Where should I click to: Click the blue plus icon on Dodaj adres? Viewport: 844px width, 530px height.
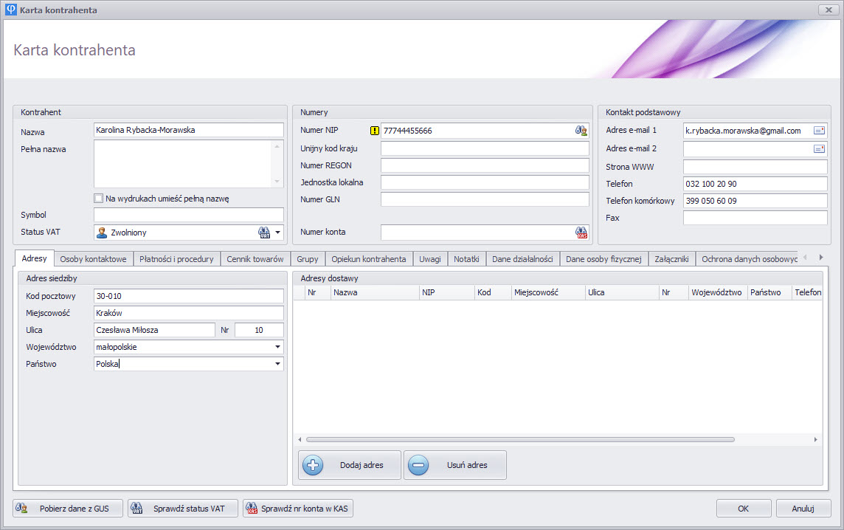pyautogui.click(x=313, y=466)
